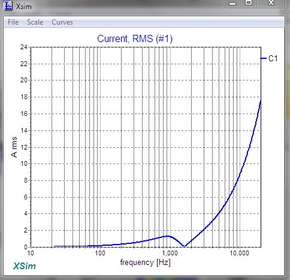Viewport: 290px width, 280px height.
Task: Click the XSim logo text
Action: point(25,266)
